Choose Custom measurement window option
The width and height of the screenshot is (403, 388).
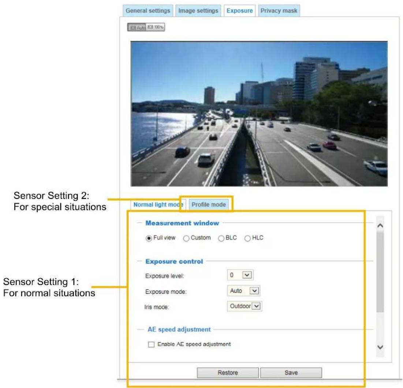(186, 238)
